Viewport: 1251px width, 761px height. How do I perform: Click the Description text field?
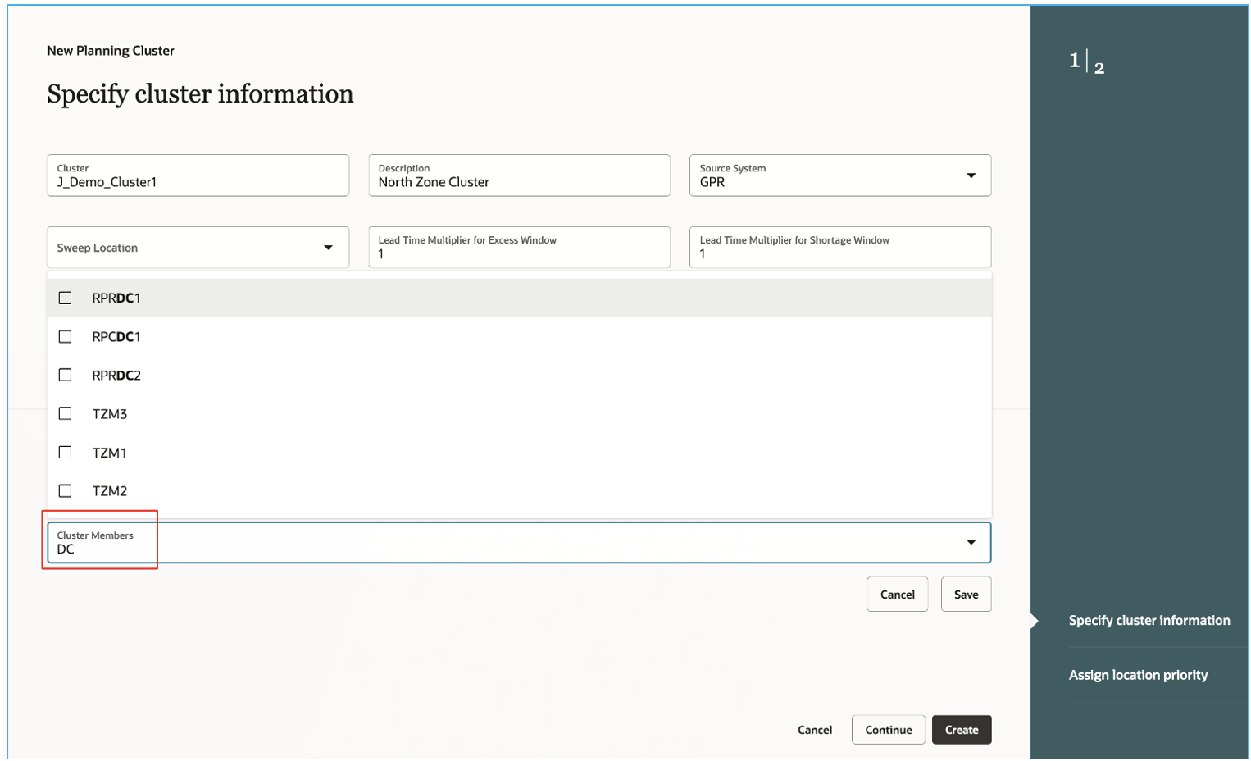(519, 182)
